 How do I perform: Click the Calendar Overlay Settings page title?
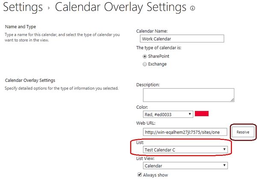pyautogui.click(x=121, y=7)
